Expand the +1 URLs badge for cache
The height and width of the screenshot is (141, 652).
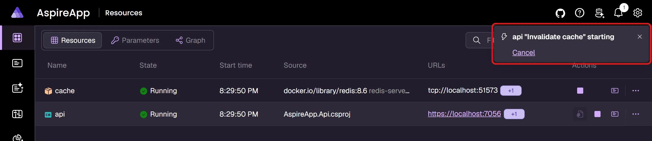(511, 91)
